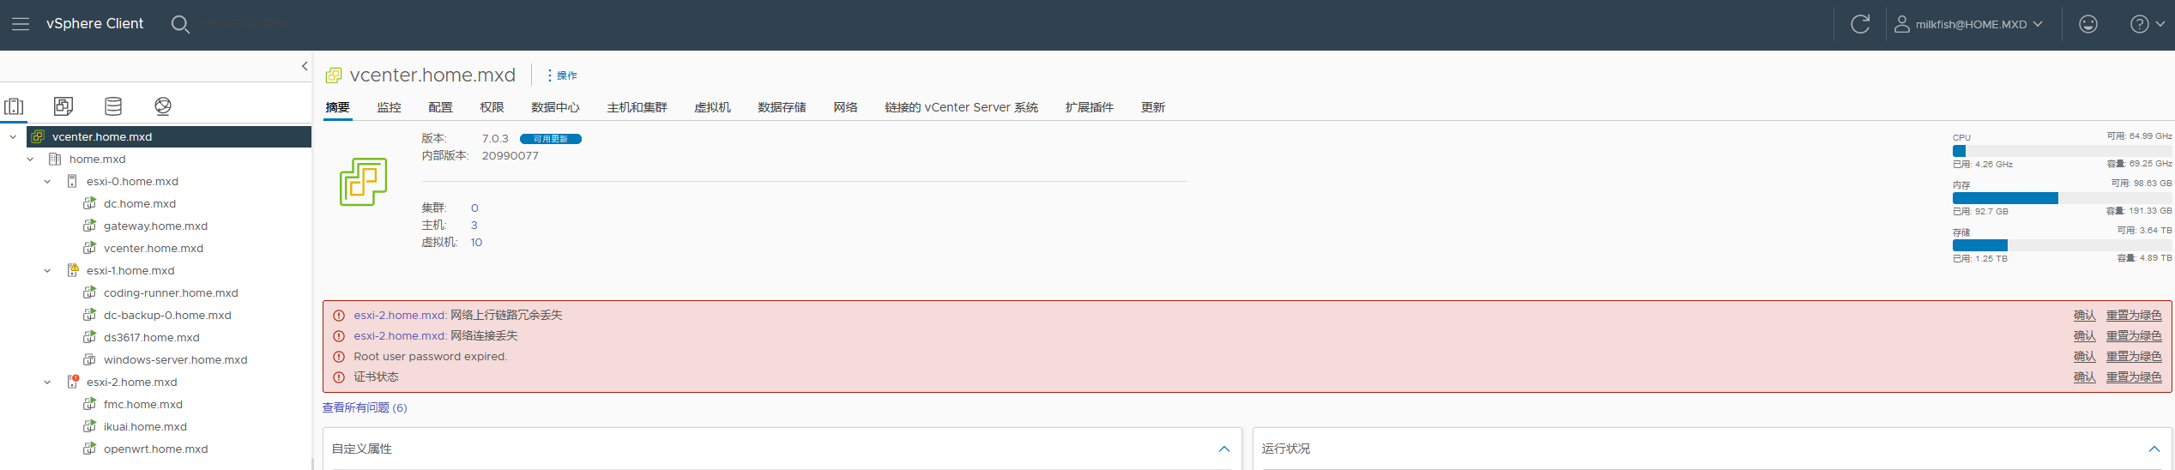Select host esxi-0.home.mxd in tree
The height and width of the screenshot is (470, 2175).
pyautogui.click(x=132, y=181)
